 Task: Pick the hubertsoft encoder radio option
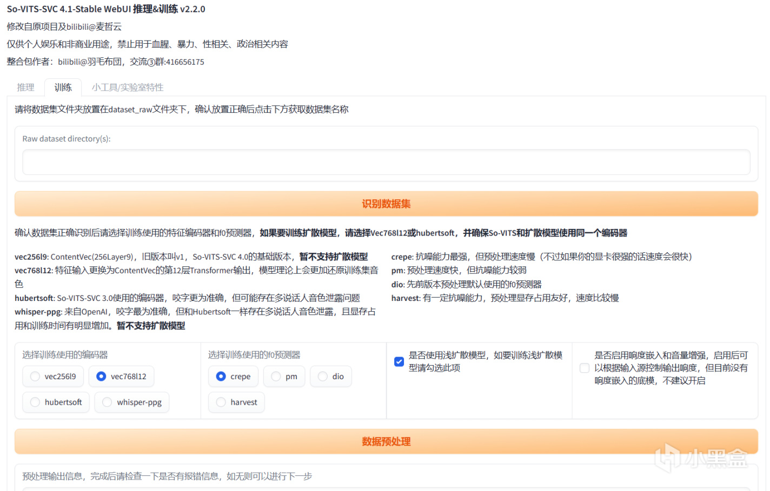pyautogui.click(x=56, y=402)
